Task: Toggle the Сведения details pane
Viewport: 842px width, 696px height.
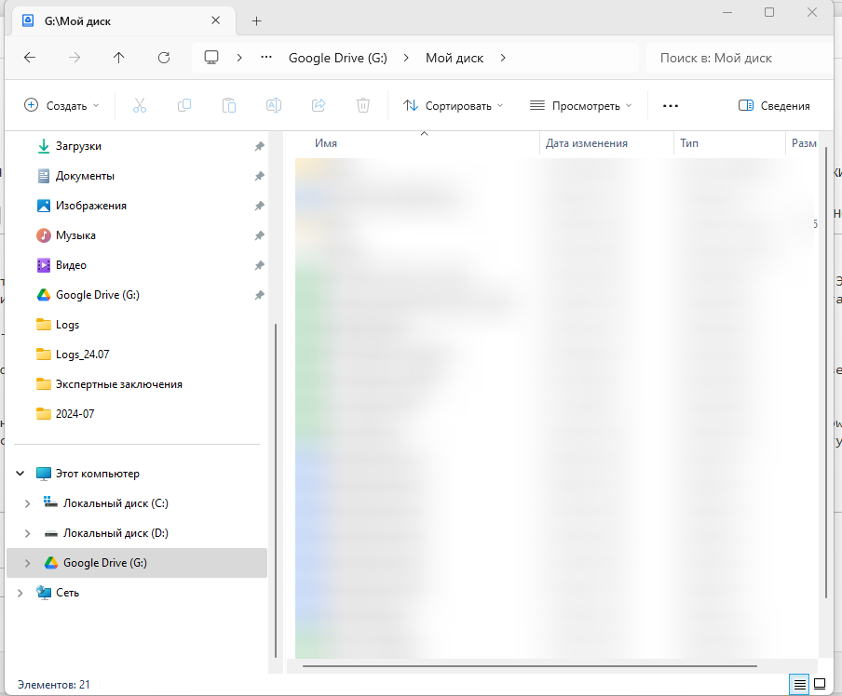Action: [x=774, y=106]
